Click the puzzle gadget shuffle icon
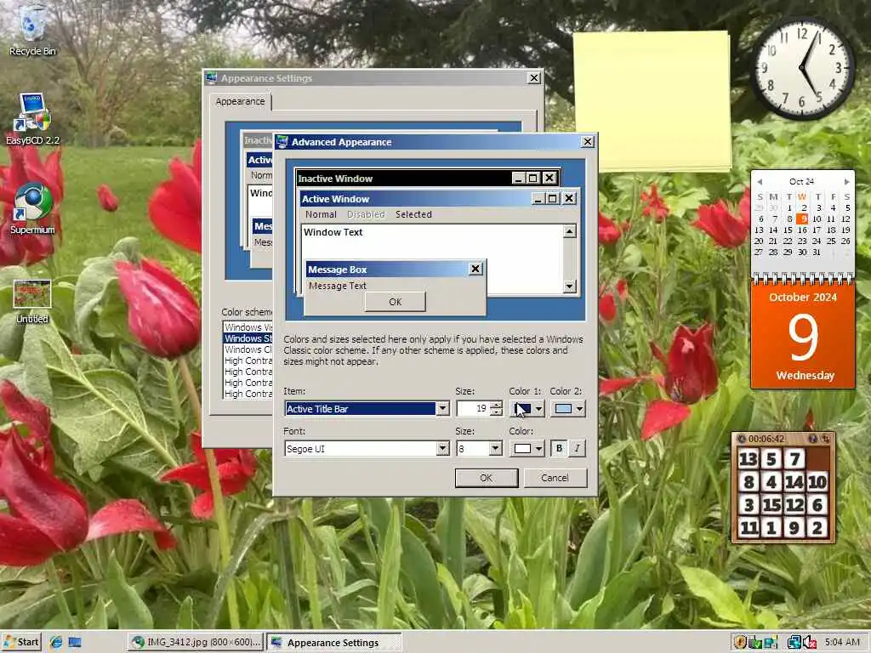 [825, 439]
